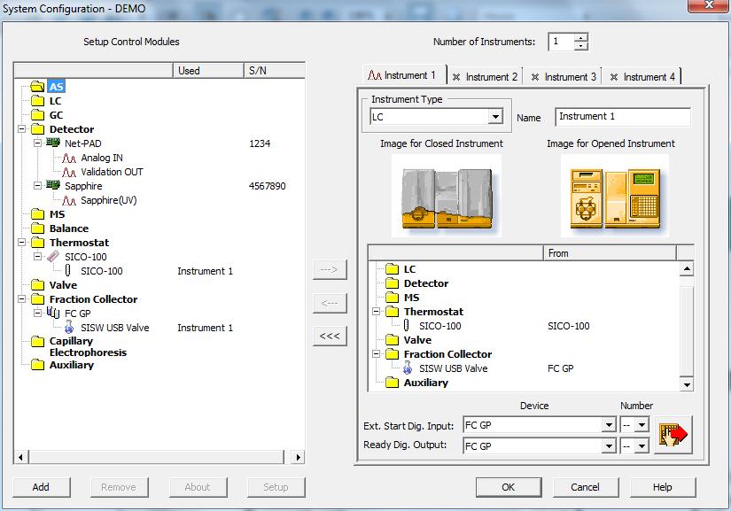Click the Net-PAD board icon
Viewport: 731px width, 511px height.
pos(53,143)
